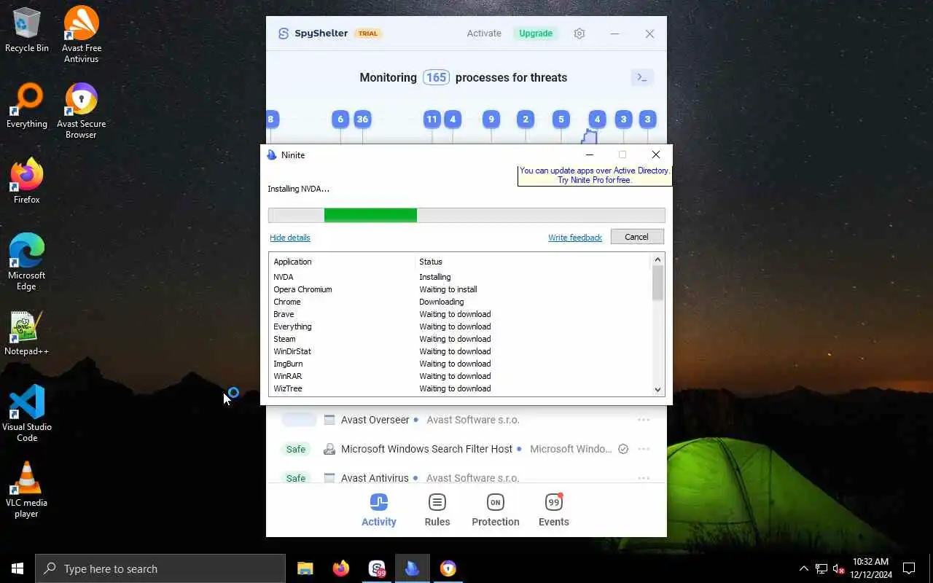The image size is (933, 583).
Task: Click the TRIAL badge in SpyShelter
Action: (368, 34)
